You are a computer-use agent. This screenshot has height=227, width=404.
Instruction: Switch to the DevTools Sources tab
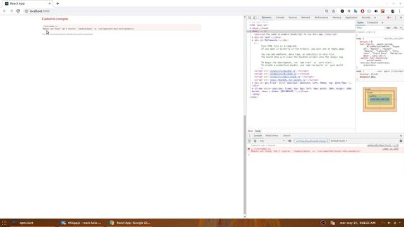(293, 18)
